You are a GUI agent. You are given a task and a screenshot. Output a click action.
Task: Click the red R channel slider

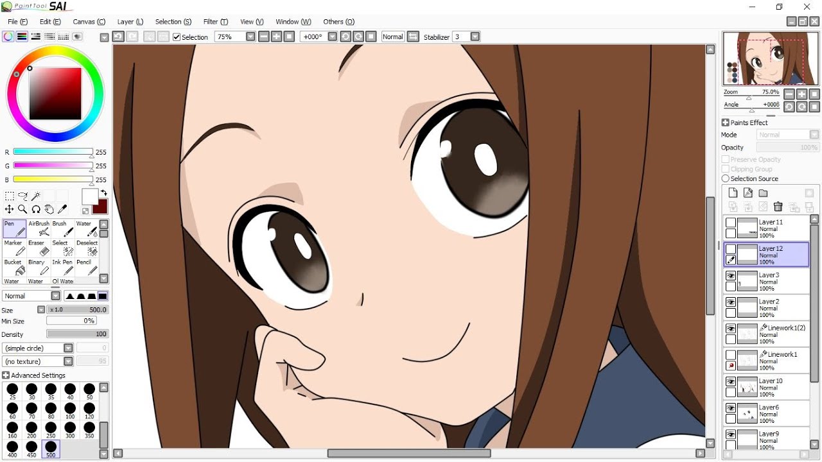click(53, 152)
